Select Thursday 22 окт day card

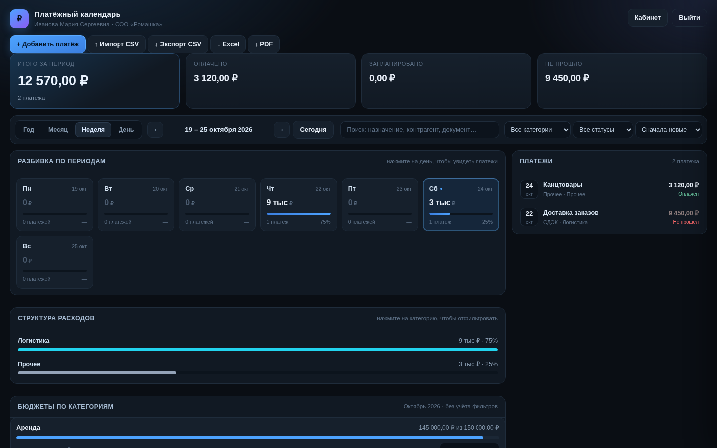pyautogui.click(x=299, y=205)
